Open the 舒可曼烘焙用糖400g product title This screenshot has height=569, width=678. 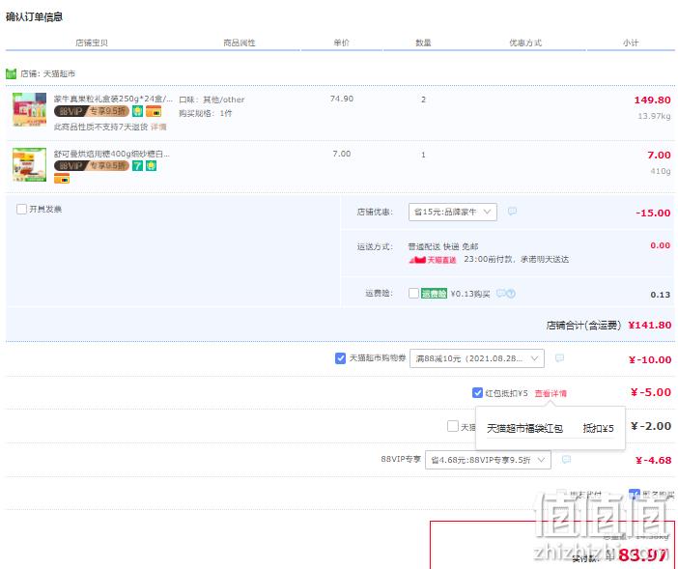[x=112, y=154]
